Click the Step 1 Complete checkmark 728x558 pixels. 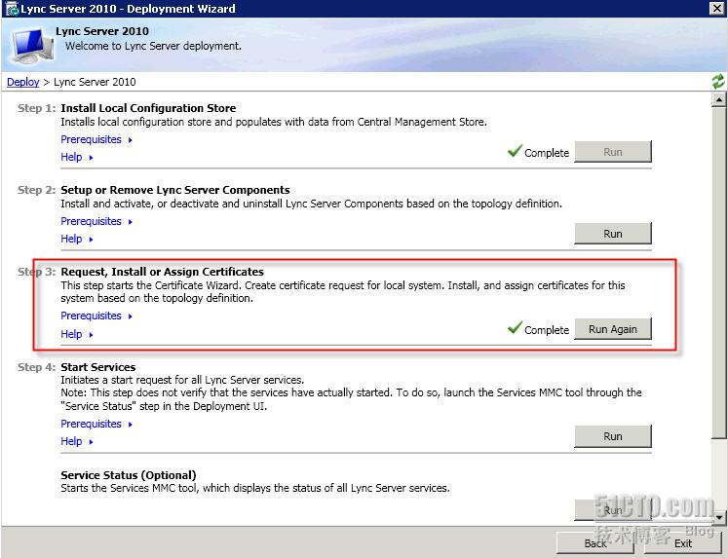(515, 151)
